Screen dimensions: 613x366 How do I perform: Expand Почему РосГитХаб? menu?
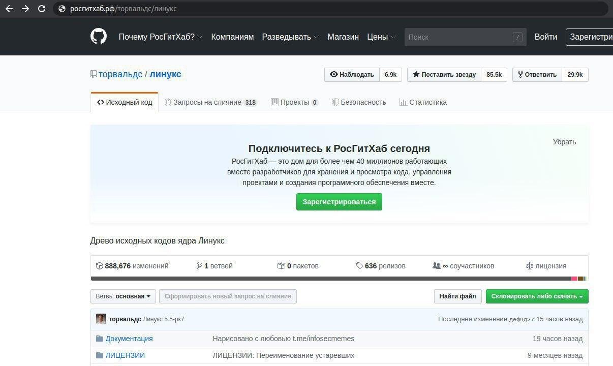pyautogui.click(x=160, y=37)
